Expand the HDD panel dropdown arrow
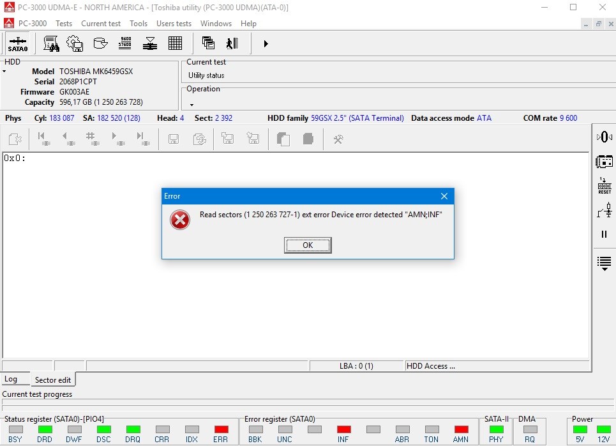This screenshot has width=616, height=446. point(4,72)
